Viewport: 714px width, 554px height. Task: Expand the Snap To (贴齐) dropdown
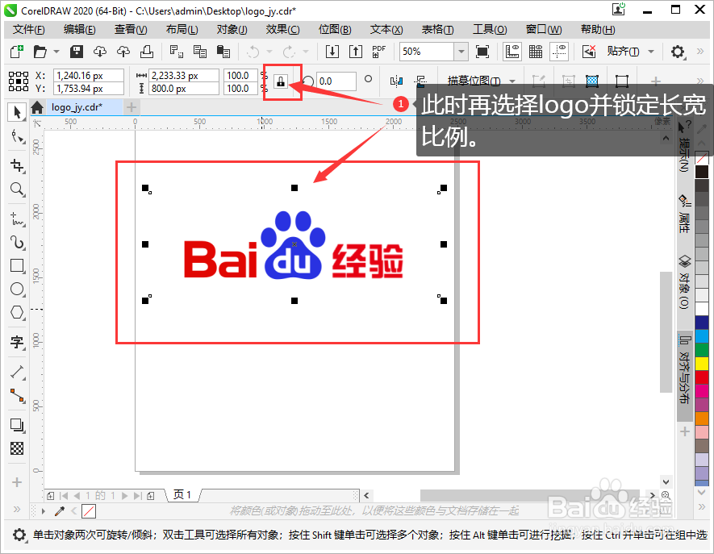[651, 52]
